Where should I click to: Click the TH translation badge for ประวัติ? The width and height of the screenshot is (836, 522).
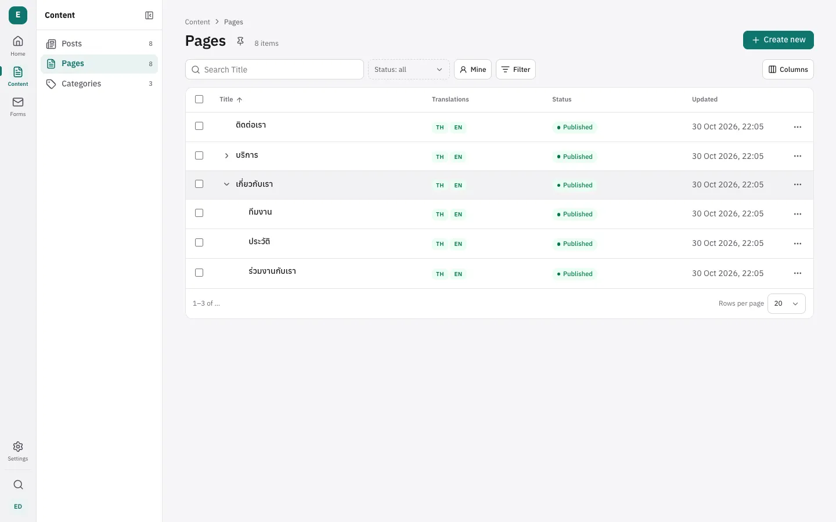(x=440, y=244)
